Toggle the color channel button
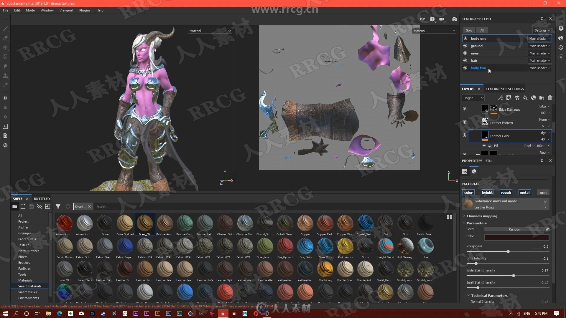 468,192
